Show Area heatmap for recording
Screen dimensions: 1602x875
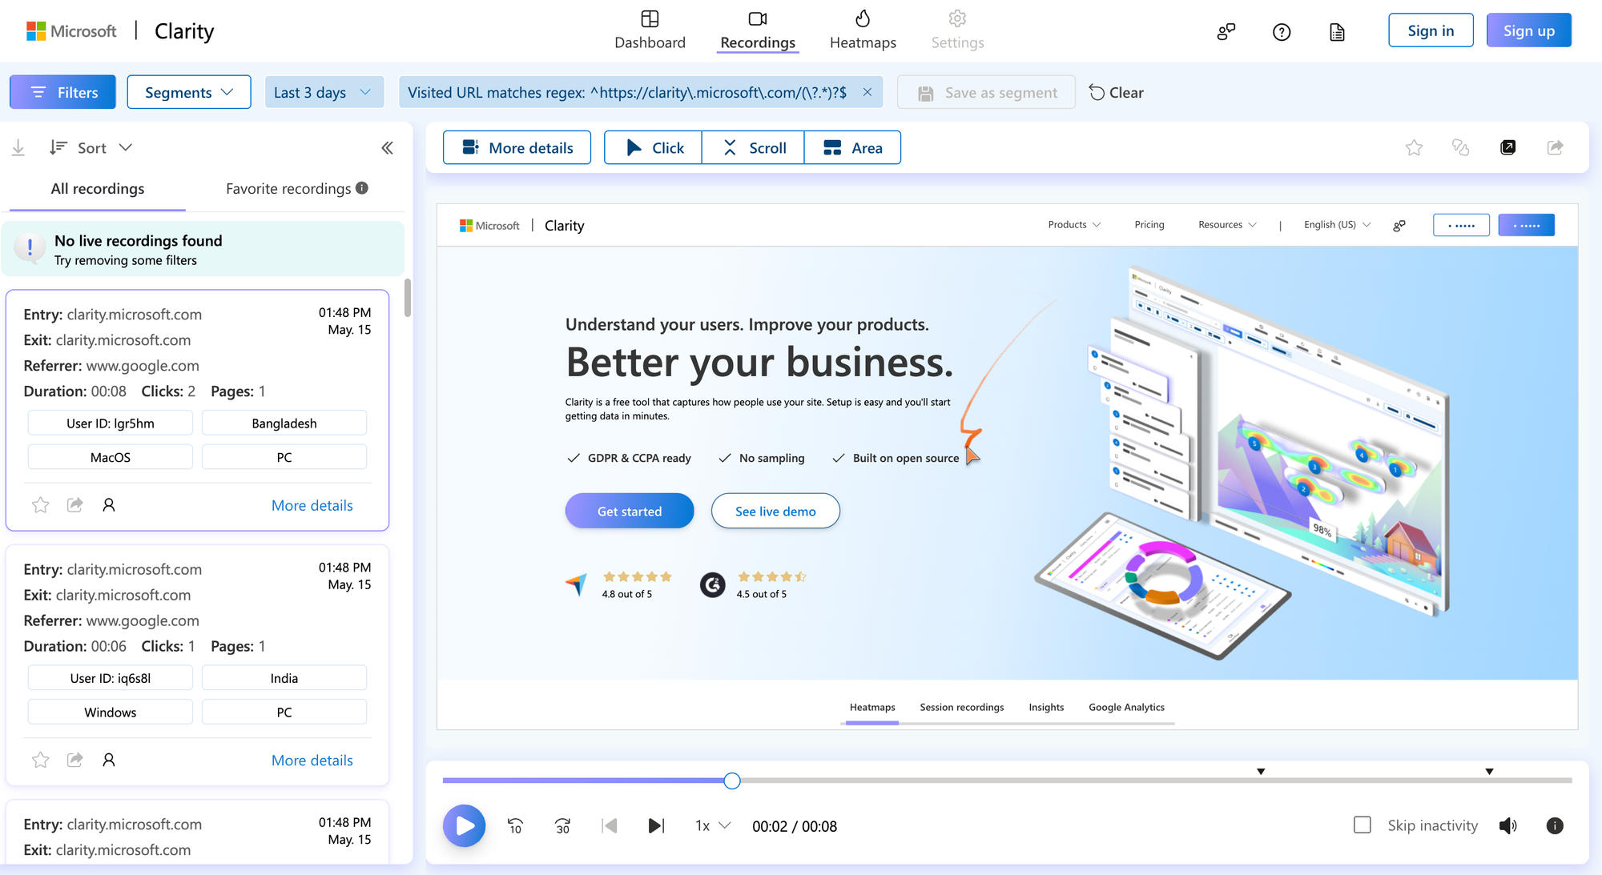tap(852, 147)
